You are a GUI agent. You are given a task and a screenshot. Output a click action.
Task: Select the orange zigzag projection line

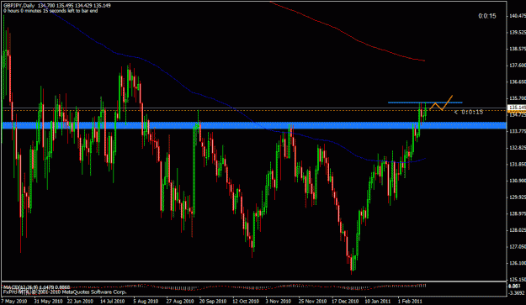[x=441, y=103]
